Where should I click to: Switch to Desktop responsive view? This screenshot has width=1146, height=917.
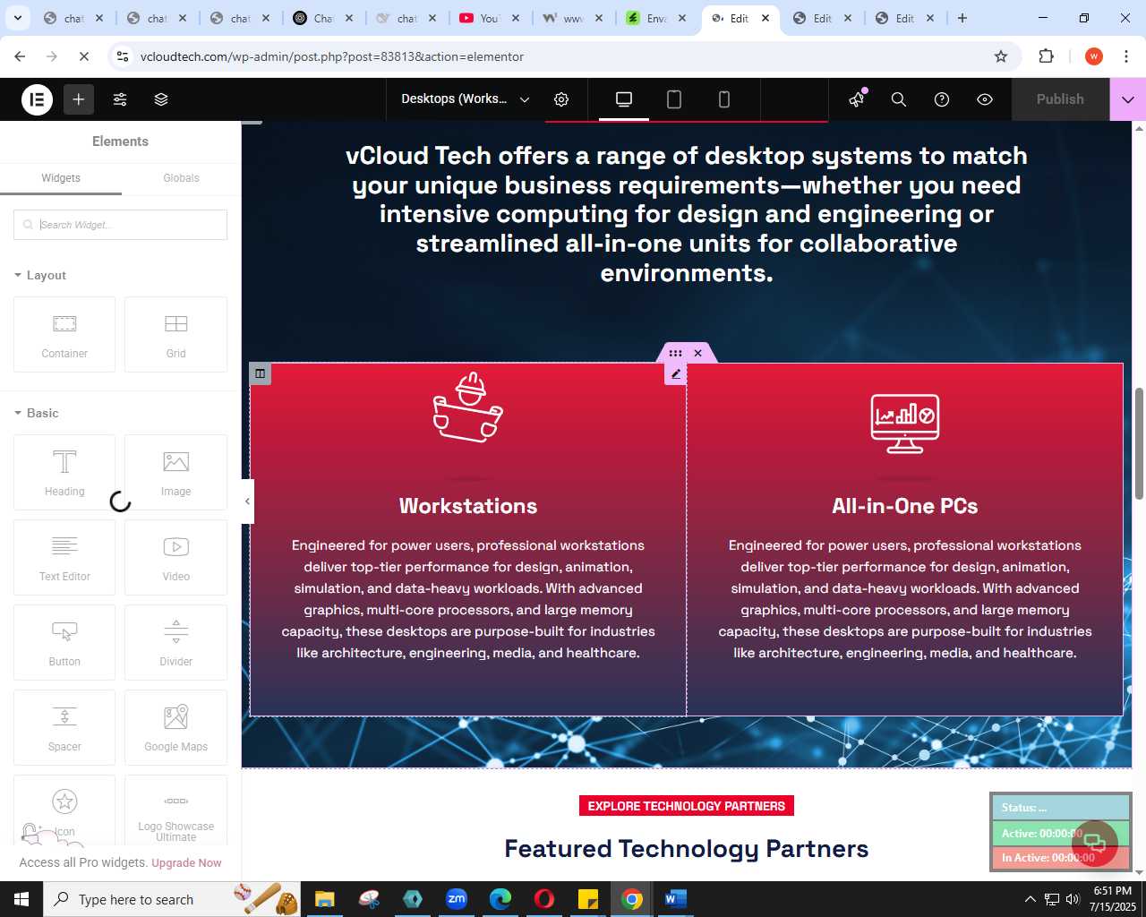[624, 99]
